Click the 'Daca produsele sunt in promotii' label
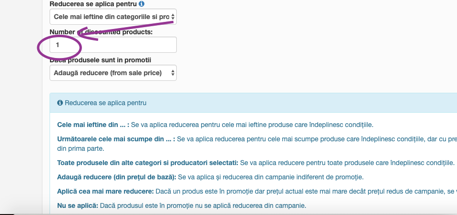 click(101, 60)
